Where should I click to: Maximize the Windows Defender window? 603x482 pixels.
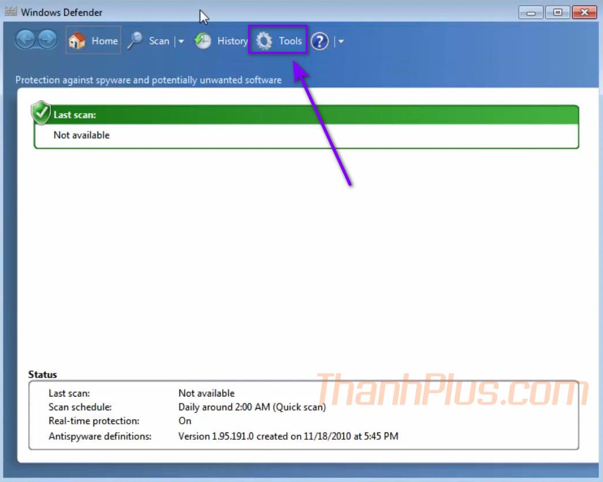[557, 12]
